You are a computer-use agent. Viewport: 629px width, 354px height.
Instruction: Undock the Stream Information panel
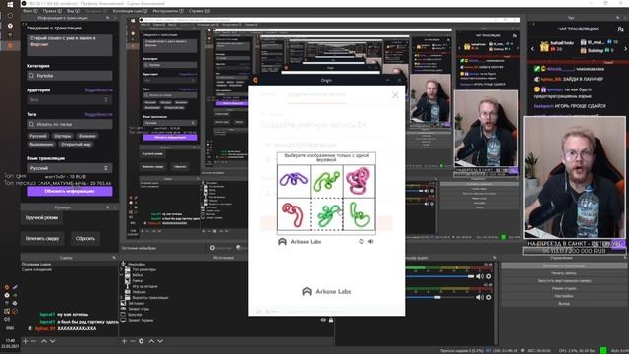(x=108, y=18)
